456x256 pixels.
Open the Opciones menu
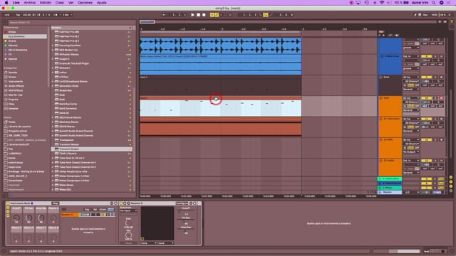pos(85,3)
